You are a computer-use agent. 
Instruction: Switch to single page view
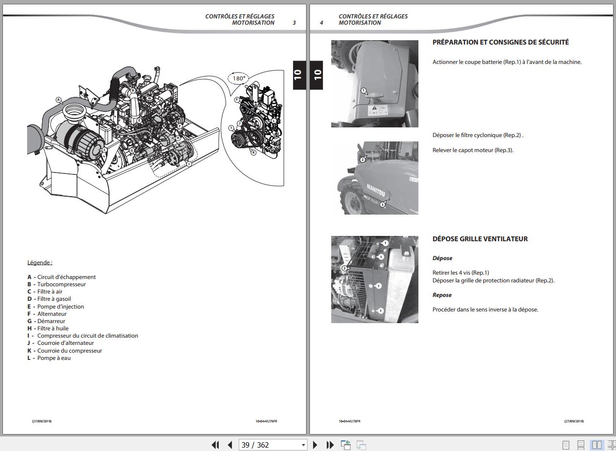pos(566,445)
